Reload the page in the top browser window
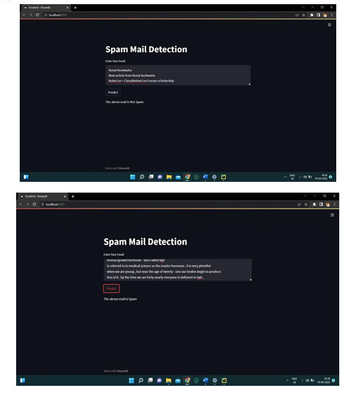The width and height of the screenshot is (353, 393). pyautogui.click(x=37, y=15)
